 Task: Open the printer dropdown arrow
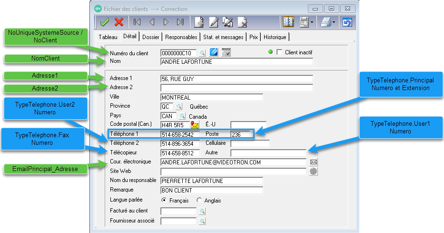[x=334, y=22]
